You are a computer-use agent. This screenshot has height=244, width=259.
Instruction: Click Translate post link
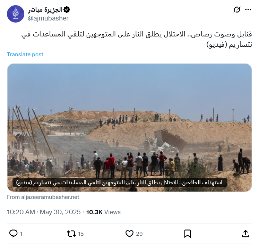tap(25, 54)
